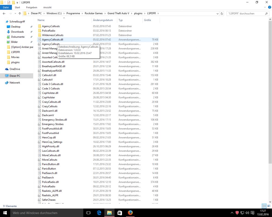Viewport: 272px width, 217px height.
Task: Select Dieser PC in sidebar
Action: [15, 76]
